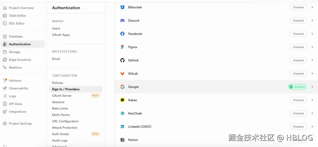Open the URL Configuration menu item
318x147 pixels.
65,121
